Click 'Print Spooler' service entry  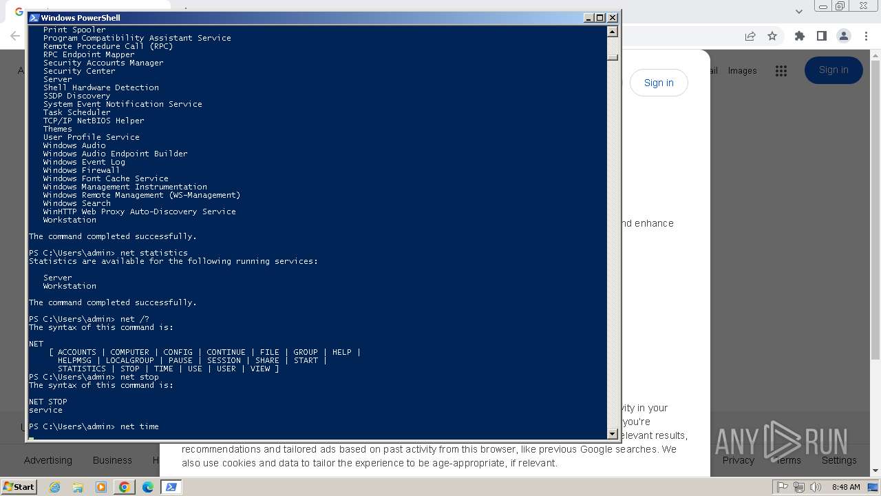tap(74, 30)
